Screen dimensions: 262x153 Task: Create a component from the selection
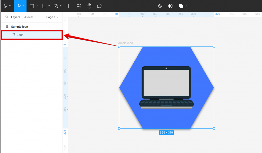160,6
